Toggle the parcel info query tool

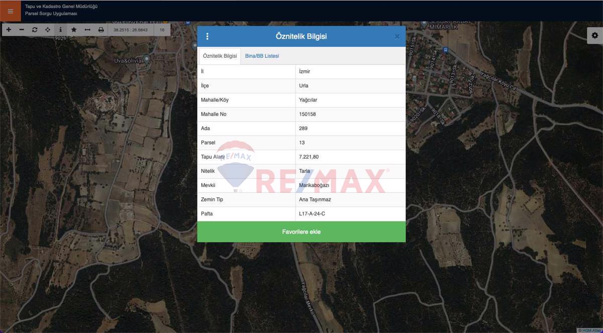[60, 30]
